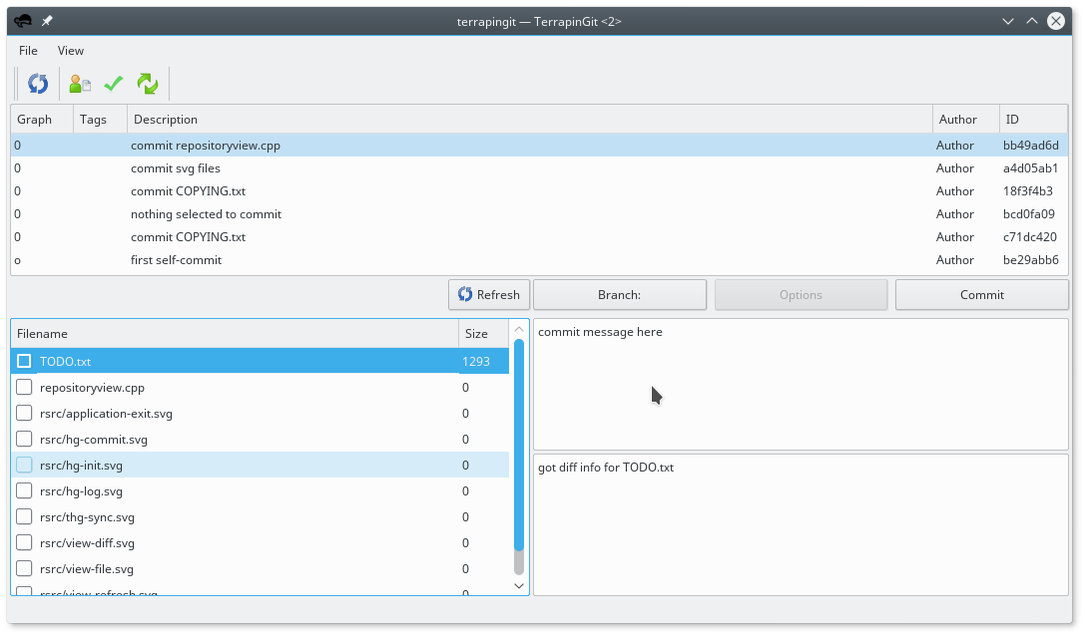The width and height of the screenshot is (1085, 636).
Task: Select file name rsrc/view-diff.svg
Action: coord(87,542)
